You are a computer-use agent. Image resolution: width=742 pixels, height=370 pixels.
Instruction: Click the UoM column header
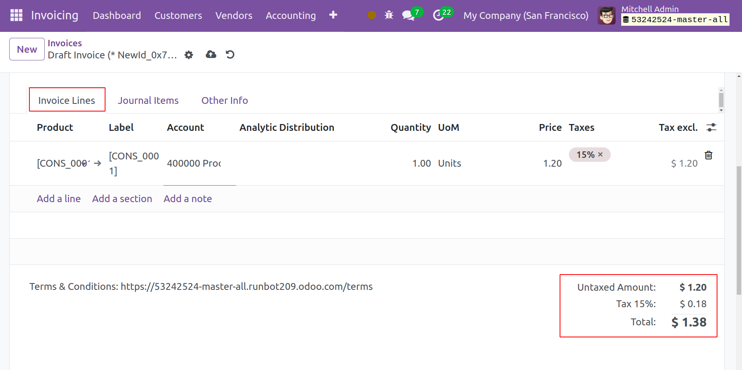click(449, 128)
